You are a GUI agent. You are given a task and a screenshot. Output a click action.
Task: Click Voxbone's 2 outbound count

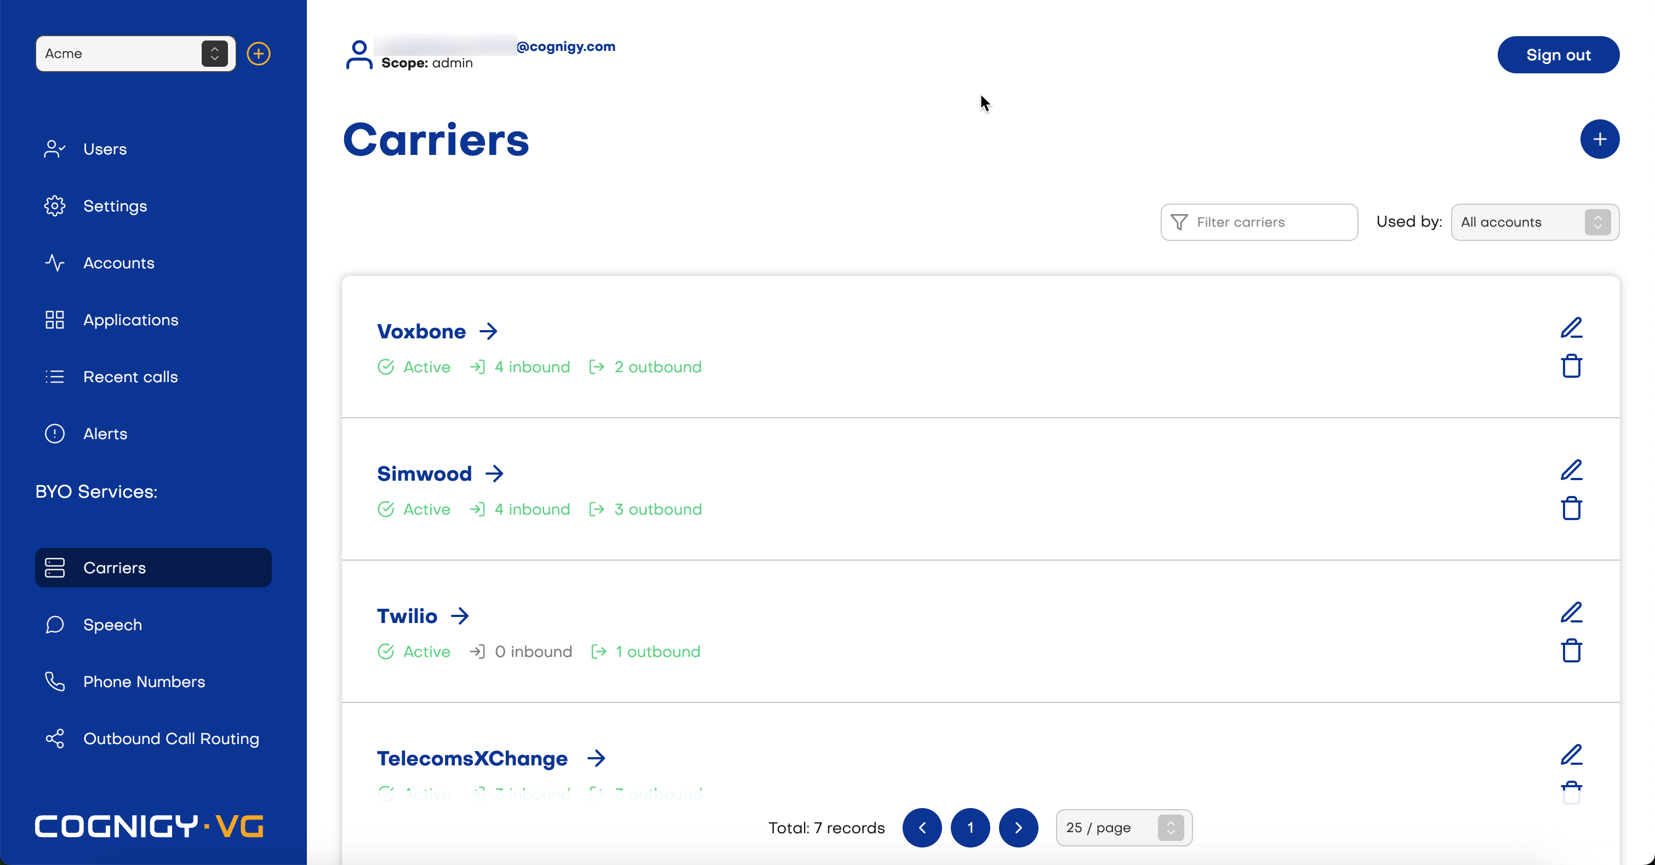(645, 367)
